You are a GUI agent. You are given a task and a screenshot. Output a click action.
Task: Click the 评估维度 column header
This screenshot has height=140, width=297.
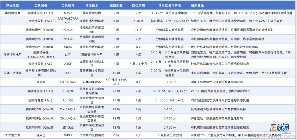click(12, 5)
